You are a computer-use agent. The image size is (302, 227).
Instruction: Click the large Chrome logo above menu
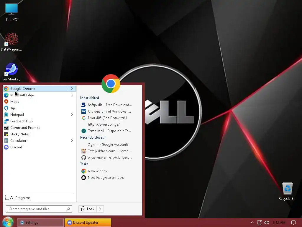(111, 84)
